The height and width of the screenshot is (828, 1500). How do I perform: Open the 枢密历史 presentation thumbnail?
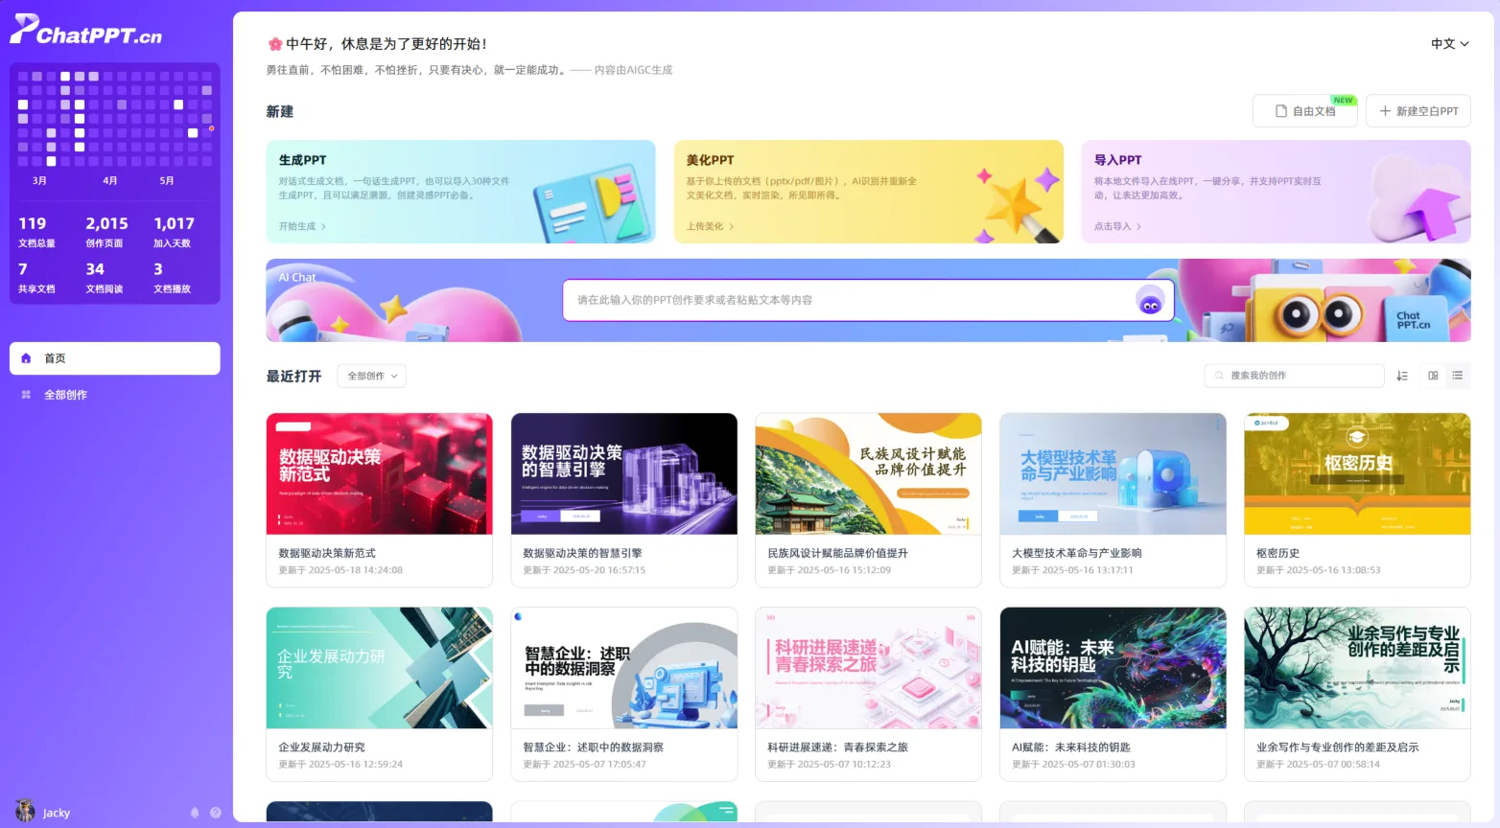pos(1356,473)
